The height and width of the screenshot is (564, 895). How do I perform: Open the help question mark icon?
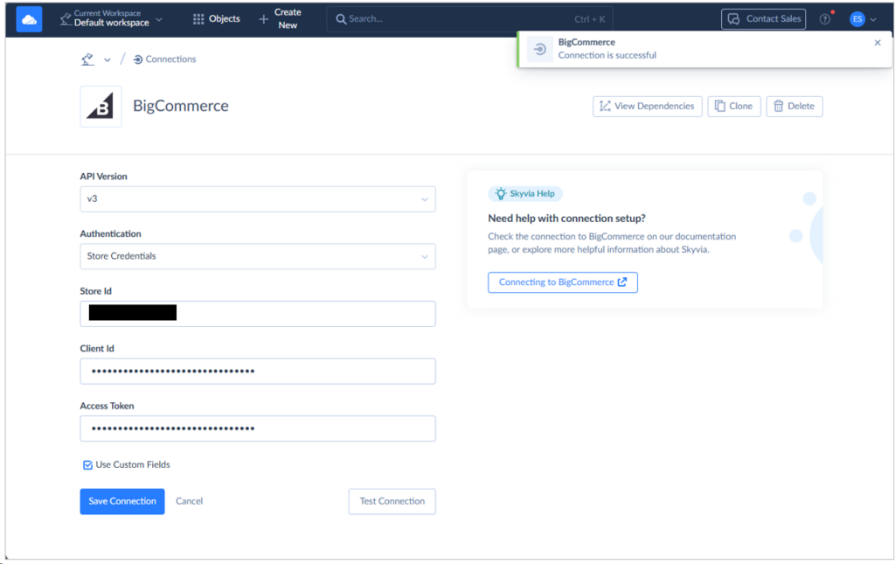[825, 19]
